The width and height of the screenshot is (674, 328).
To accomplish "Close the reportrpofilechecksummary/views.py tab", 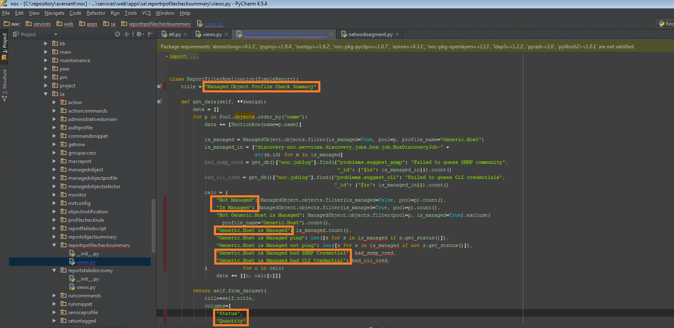I will pyautogui.click(x=331, y=34).
